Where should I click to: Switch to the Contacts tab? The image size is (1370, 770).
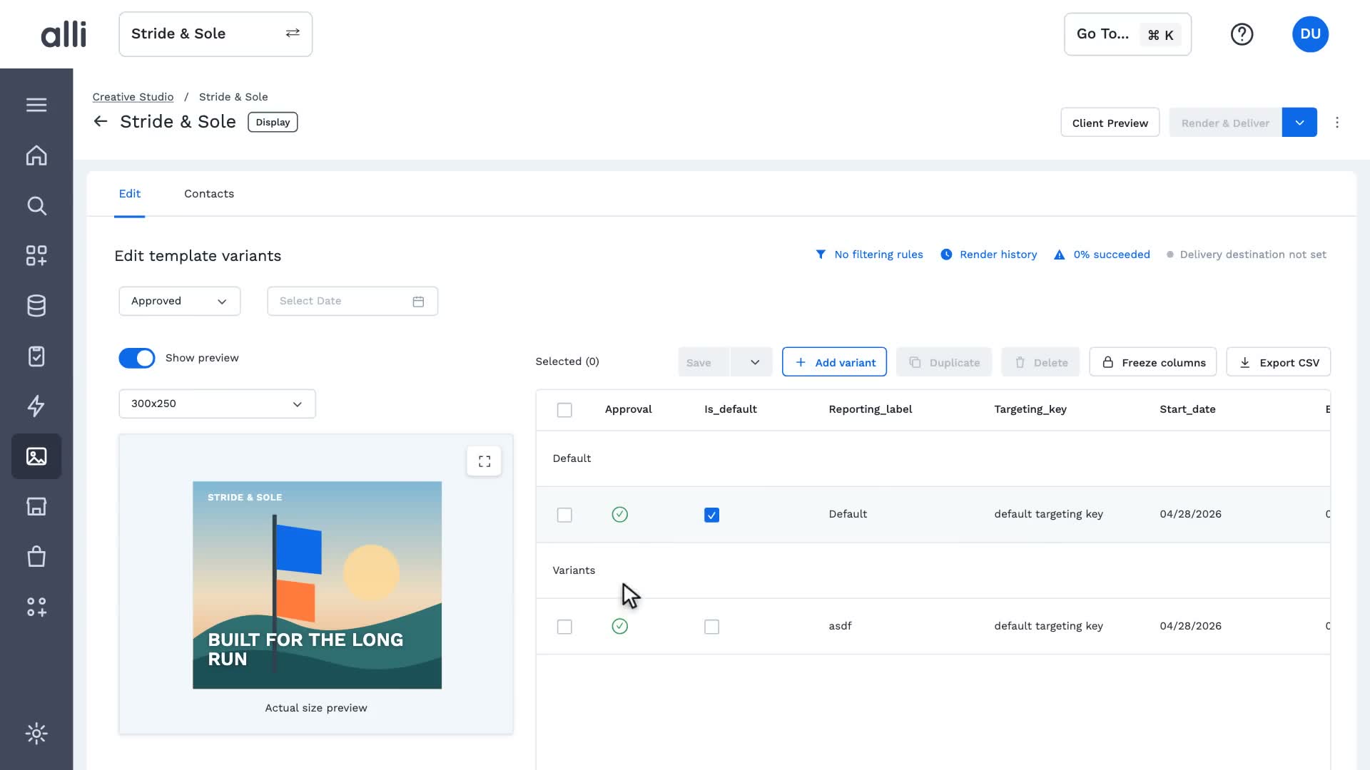point(209,194)
